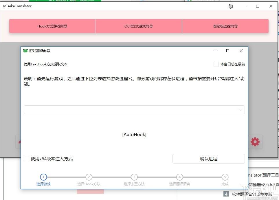Click the game process combo box field
Image resolution: width=279 pixels, height=200 pixels.
click(x=134, y=110)
